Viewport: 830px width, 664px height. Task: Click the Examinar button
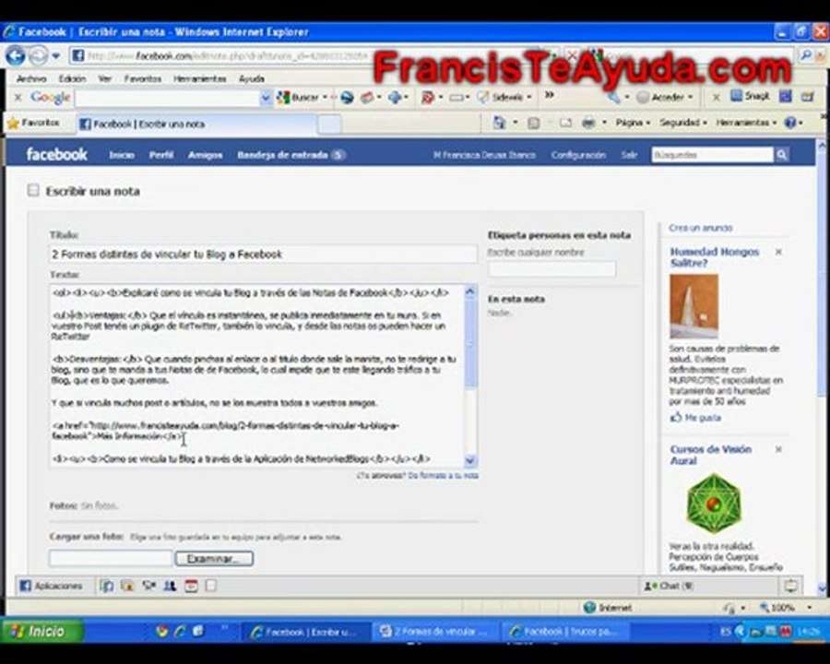point(214,559)
